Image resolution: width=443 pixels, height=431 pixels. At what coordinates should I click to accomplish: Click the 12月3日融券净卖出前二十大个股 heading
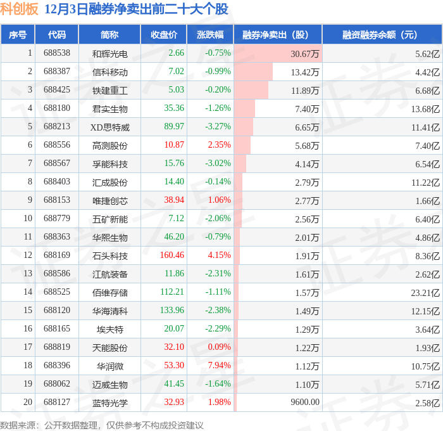pos(136,9)
